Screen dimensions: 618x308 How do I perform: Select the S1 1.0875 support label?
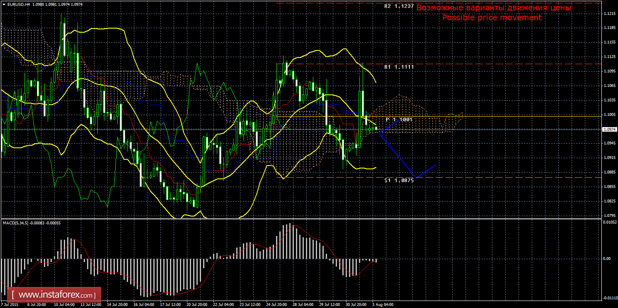pyautogui.click(x=399, y=180)
